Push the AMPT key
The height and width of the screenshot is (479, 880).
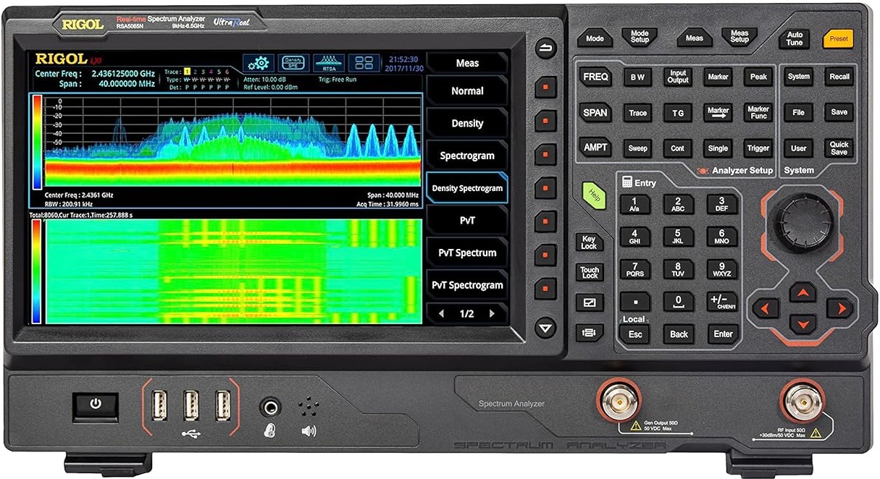[x=595, y=148]
